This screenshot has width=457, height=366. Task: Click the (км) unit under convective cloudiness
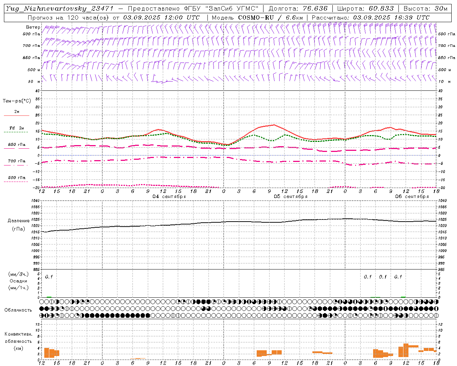[19, 348]
